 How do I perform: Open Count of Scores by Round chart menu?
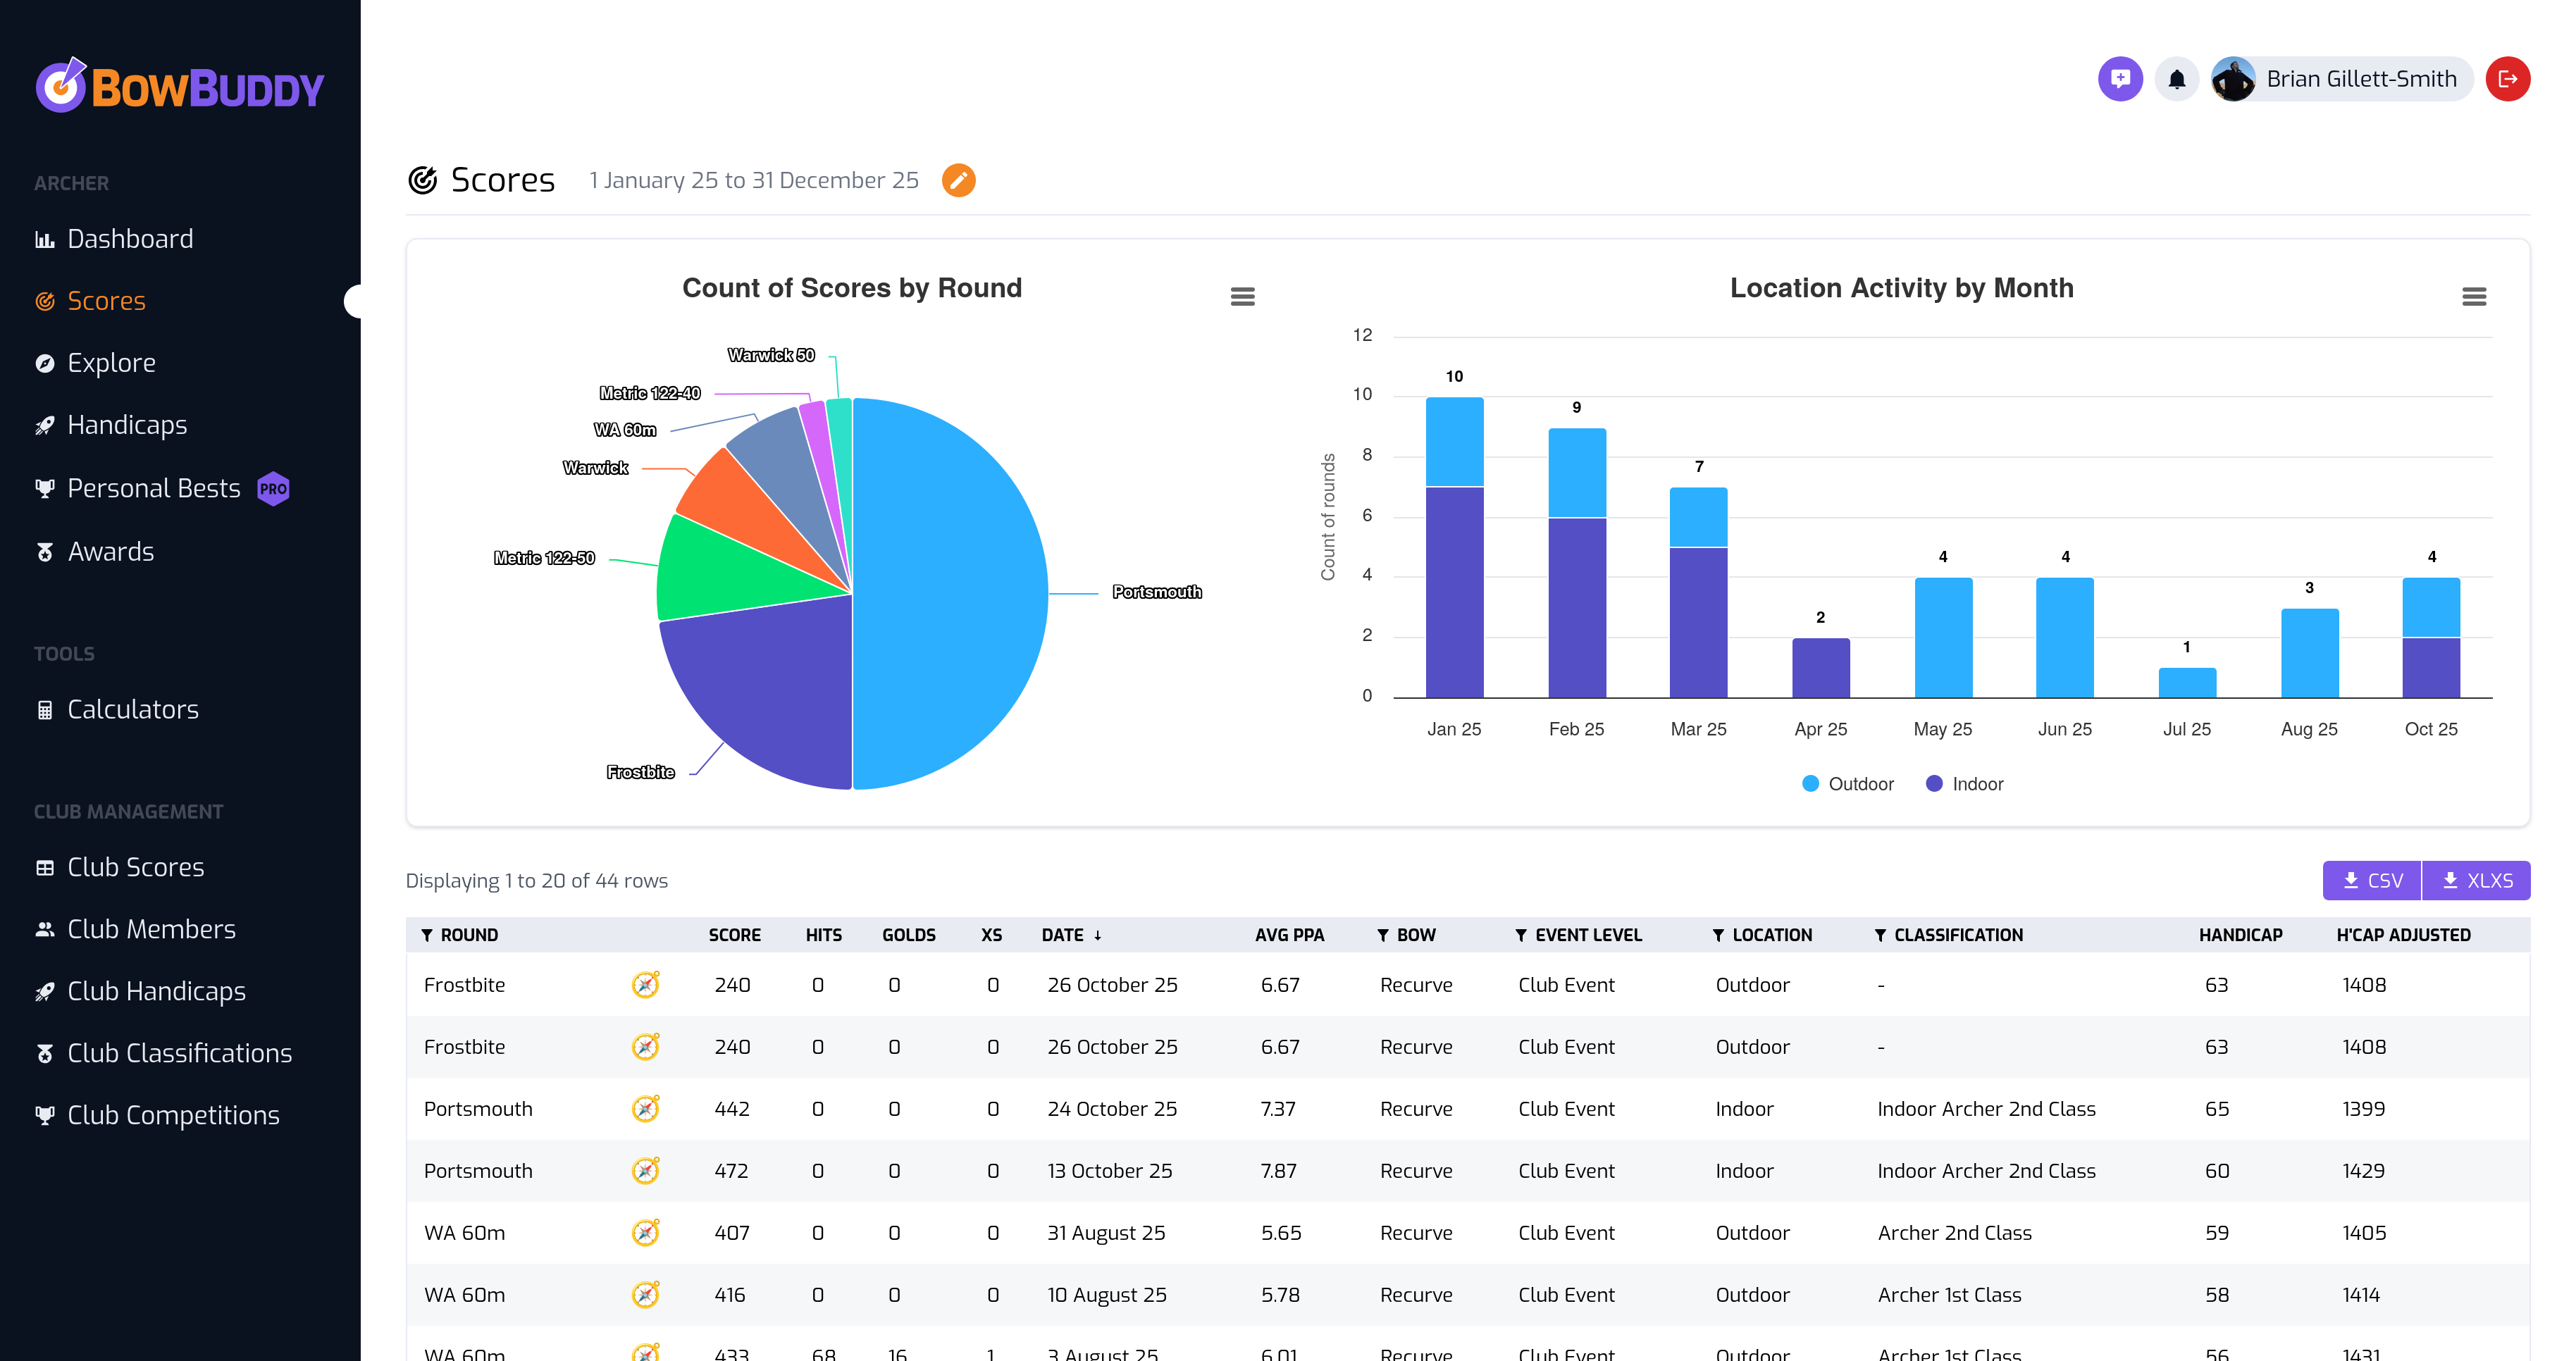coord(1242,296)
